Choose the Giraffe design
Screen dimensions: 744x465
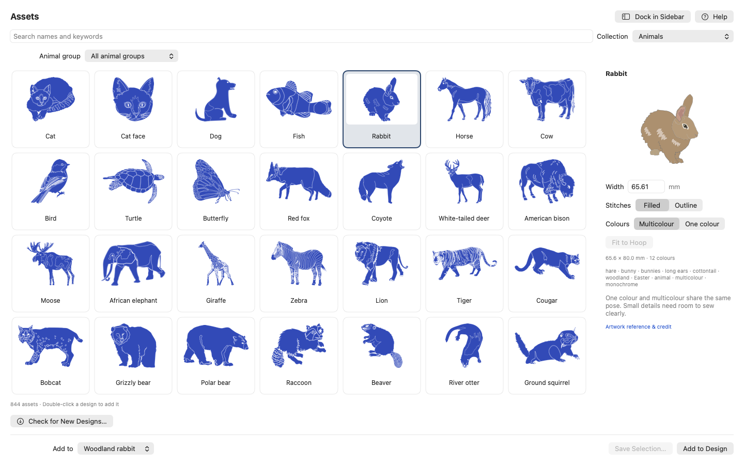[216, 273]
